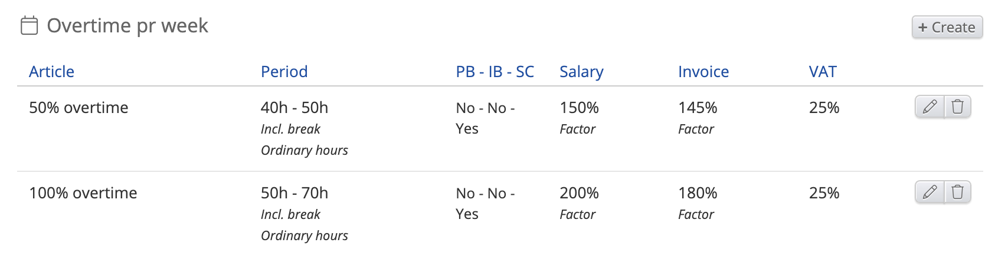Edit the 100% overtime row
Screen dimensions: 995x259
(929, 192)
